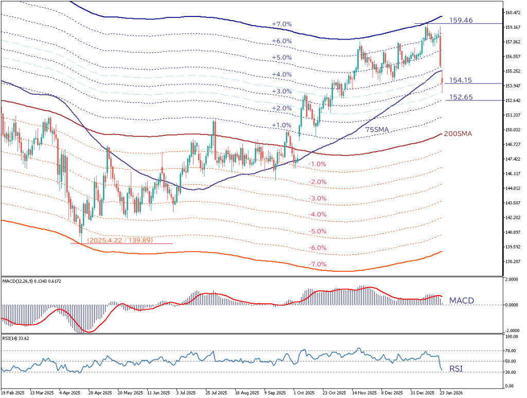Viewport: 527px width, 398px height.
Task: Select the large MACD panel label
Action: coord(462,300)
